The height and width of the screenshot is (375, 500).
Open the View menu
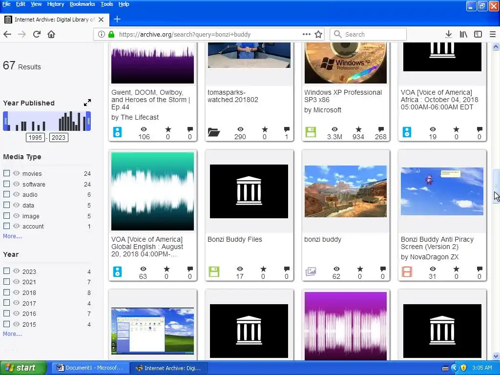click(36, 4)
